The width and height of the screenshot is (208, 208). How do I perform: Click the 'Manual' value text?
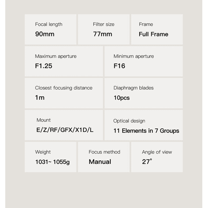[x=100, y=162]
